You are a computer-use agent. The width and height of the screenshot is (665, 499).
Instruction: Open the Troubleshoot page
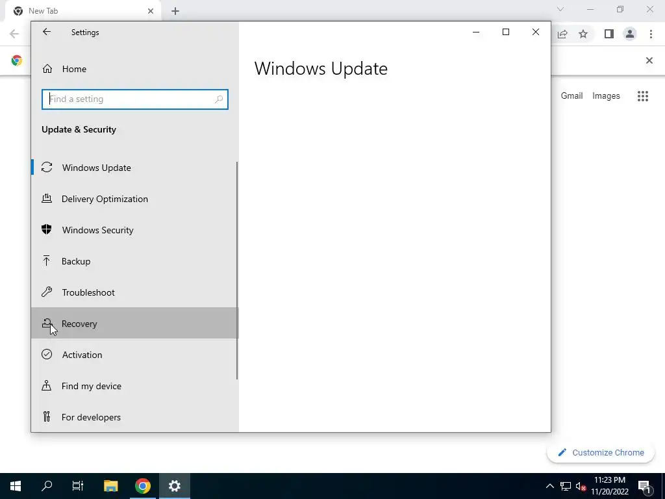click(x=135, y=292)
